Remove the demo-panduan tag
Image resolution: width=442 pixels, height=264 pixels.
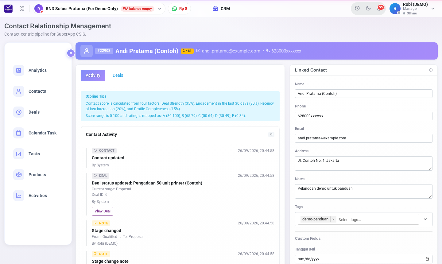point(333,219)
